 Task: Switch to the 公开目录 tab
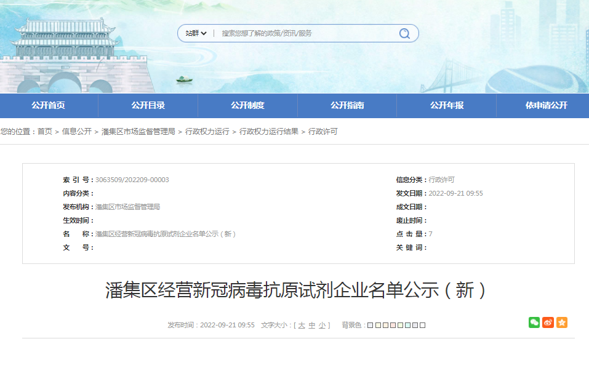click(x=148, y=105)
